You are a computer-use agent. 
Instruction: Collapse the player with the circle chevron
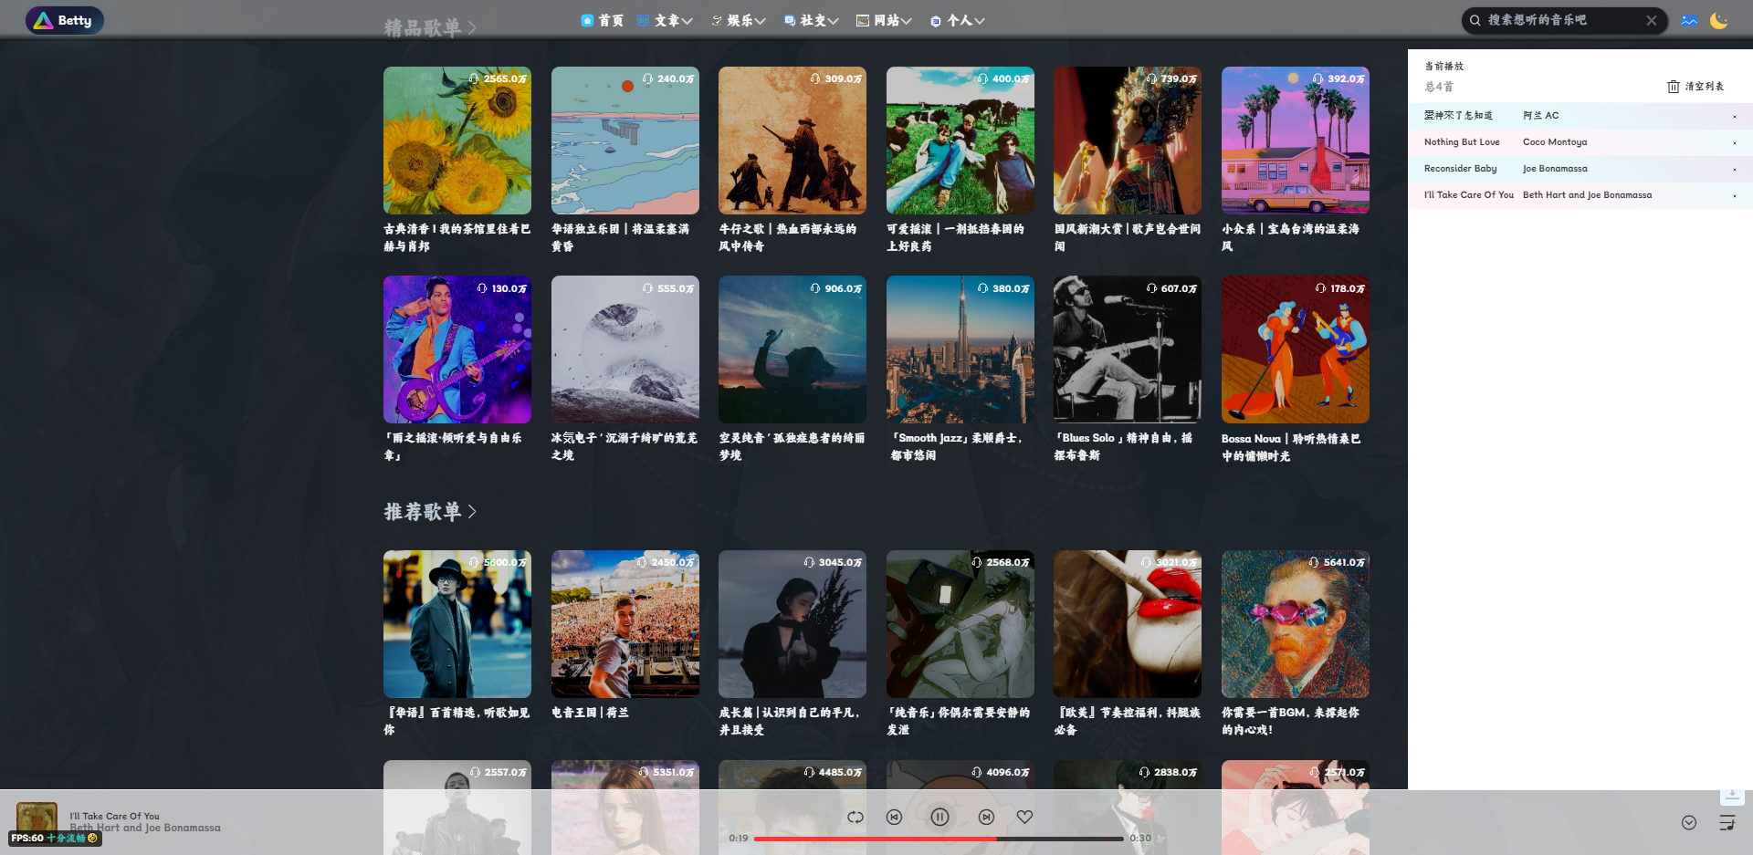point(1689,822)
